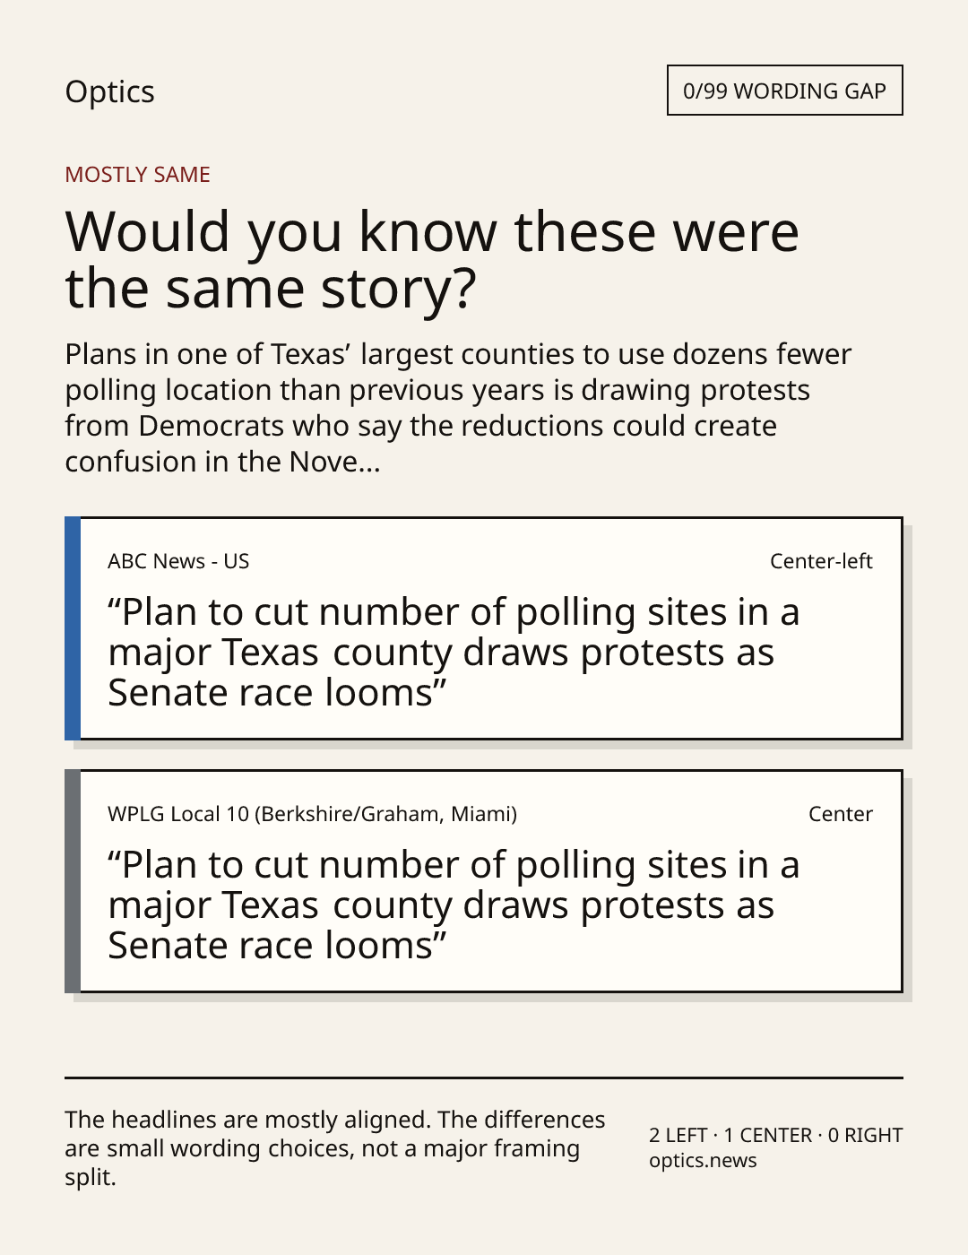This screenshot has height=1255, width=968.
Task: Click the main headline about same story
Action: 432,259
